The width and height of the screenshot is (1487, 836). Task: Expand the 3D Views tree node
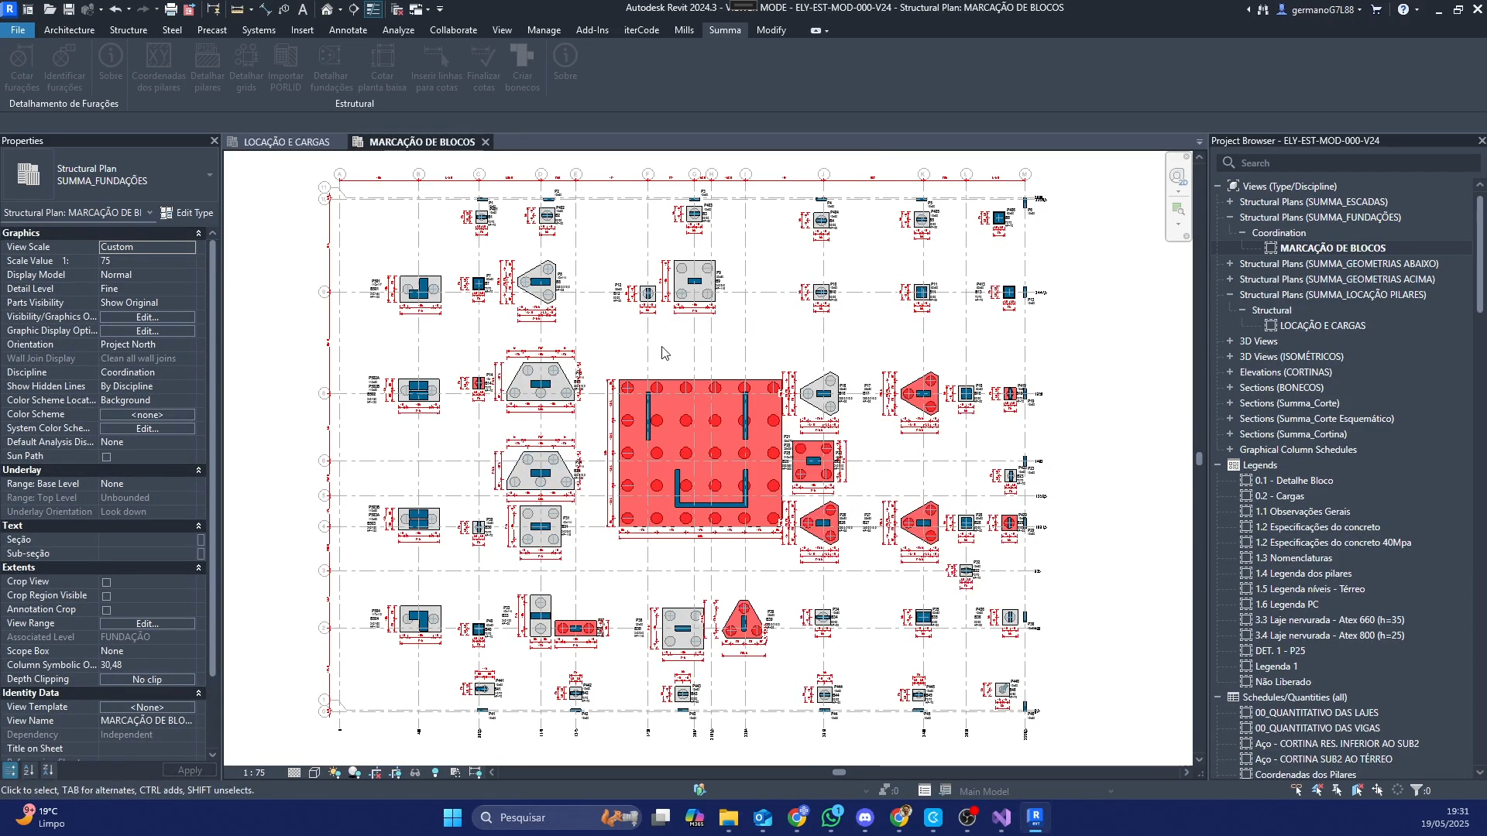pyautogui.click(x=1229, y=341)
